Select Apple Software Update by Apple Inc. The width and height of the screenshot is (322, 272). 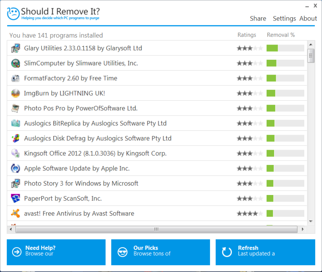coord(77,168)
